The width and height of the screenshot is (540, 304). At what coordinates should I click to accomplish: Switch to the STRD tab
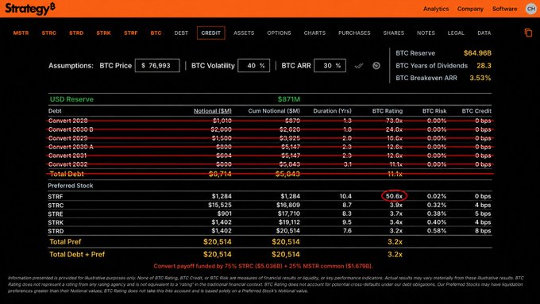click(x=76, y=33)
